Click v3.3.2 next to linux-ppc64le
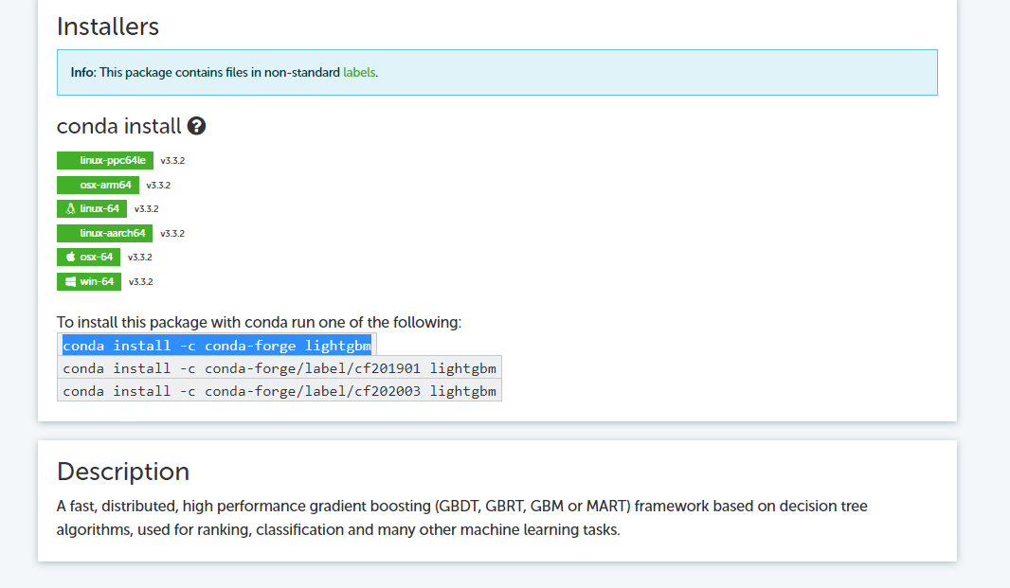The width and height of the screenshot is (1010, 588). (x=172, y=160)
